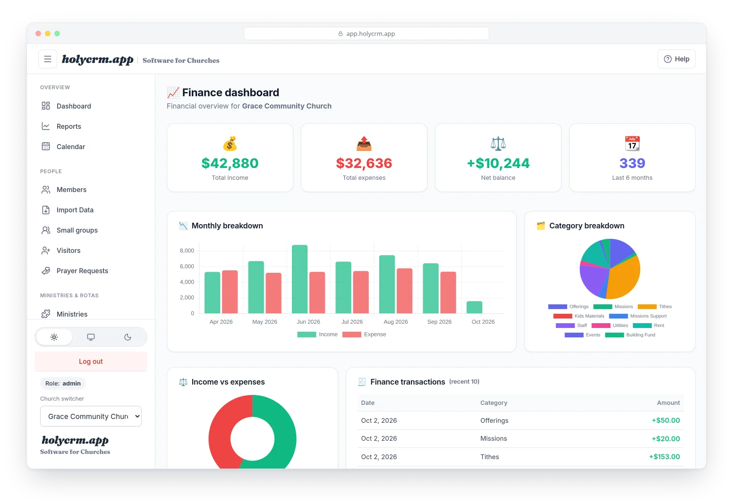The width and height of the screenshot is (733, 503).
Task: Click the Oct 2, 2026 Offerings row date
Action: (379, 420)
